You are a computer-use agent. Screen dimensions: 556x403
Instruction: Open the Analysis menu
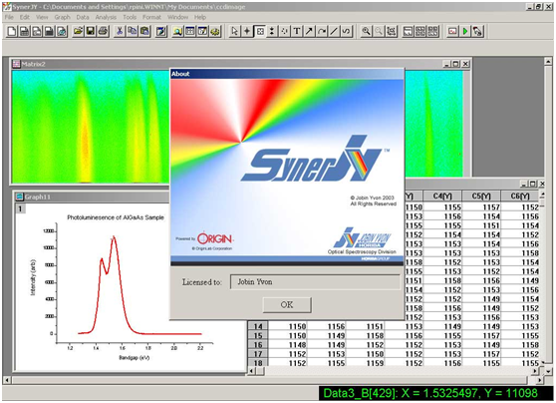106,17
